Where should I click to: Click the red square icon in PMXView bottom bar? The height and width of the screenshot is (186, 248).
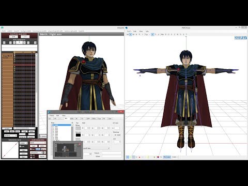158,157
